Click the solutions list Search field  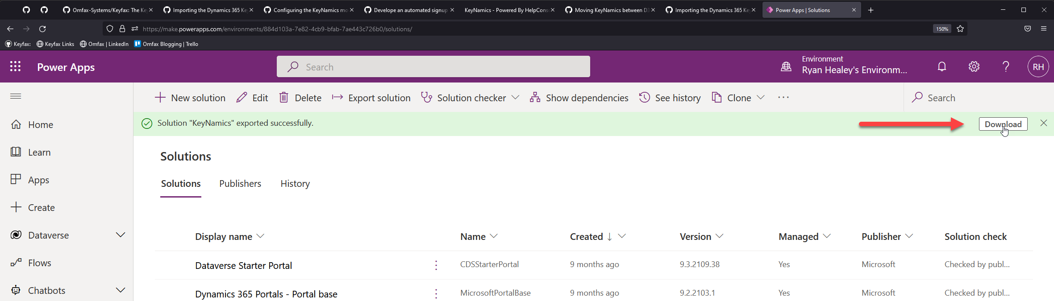click(x=978, y=98)
